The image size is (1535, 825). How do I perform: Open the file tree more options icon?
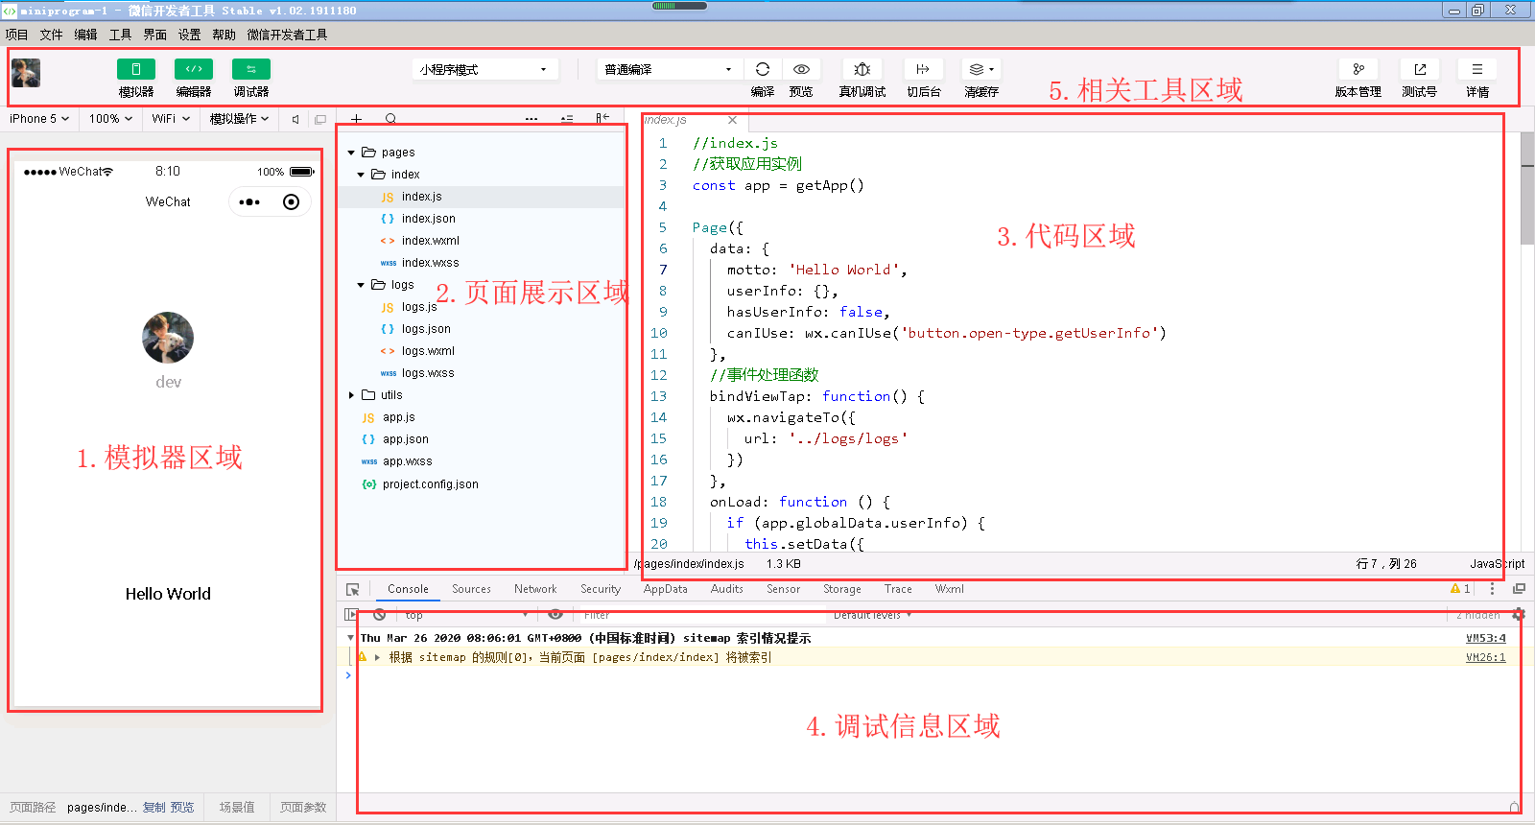coord(531,119)
